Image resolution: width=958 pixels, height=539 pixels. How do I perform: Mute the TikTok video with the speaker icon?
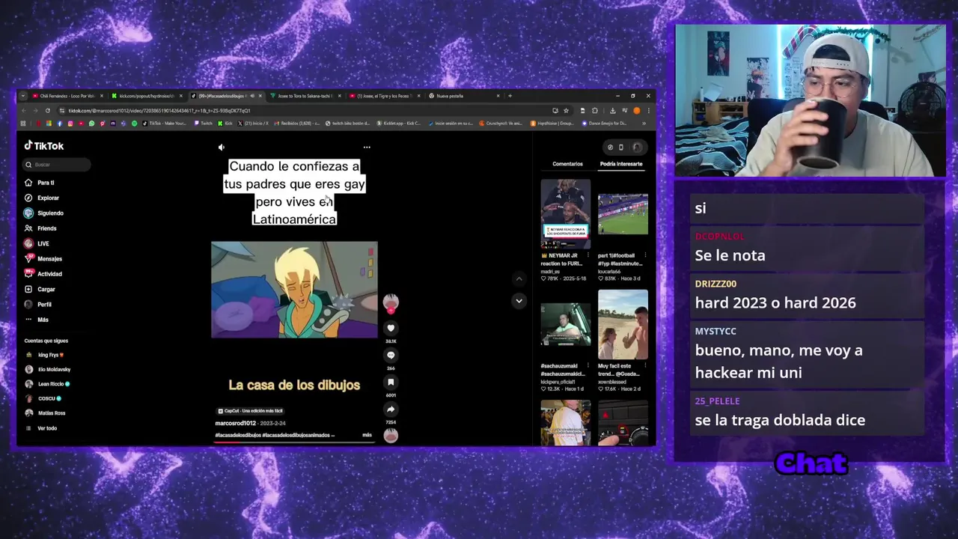coord(221,147)
